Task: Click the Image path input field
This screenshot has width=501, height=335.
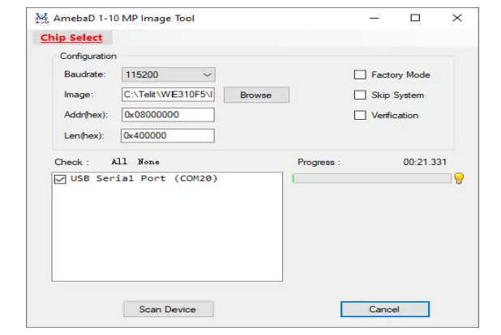Action: coord(168,95)
